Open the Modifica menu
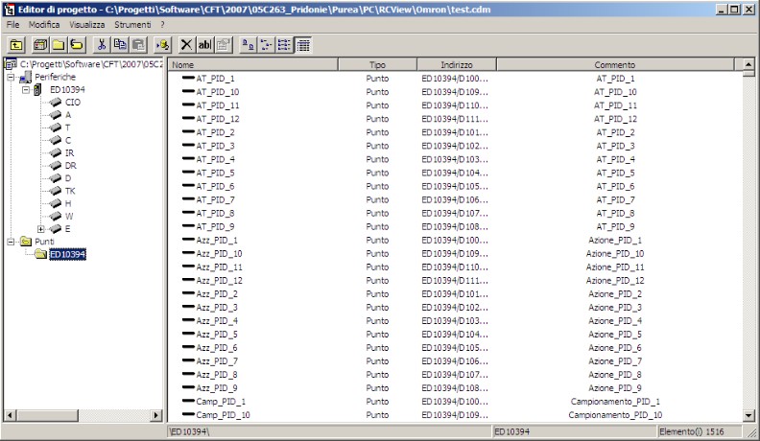 pyautogui.click(x=44, y=24)
